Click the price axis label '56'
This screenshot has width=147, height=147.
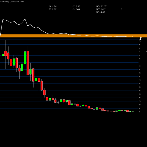[140, 73]
